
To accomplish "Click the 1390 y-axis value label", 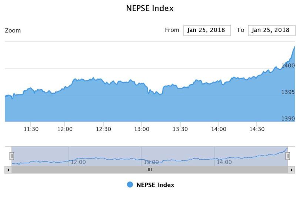I will (x=288, y=119).
